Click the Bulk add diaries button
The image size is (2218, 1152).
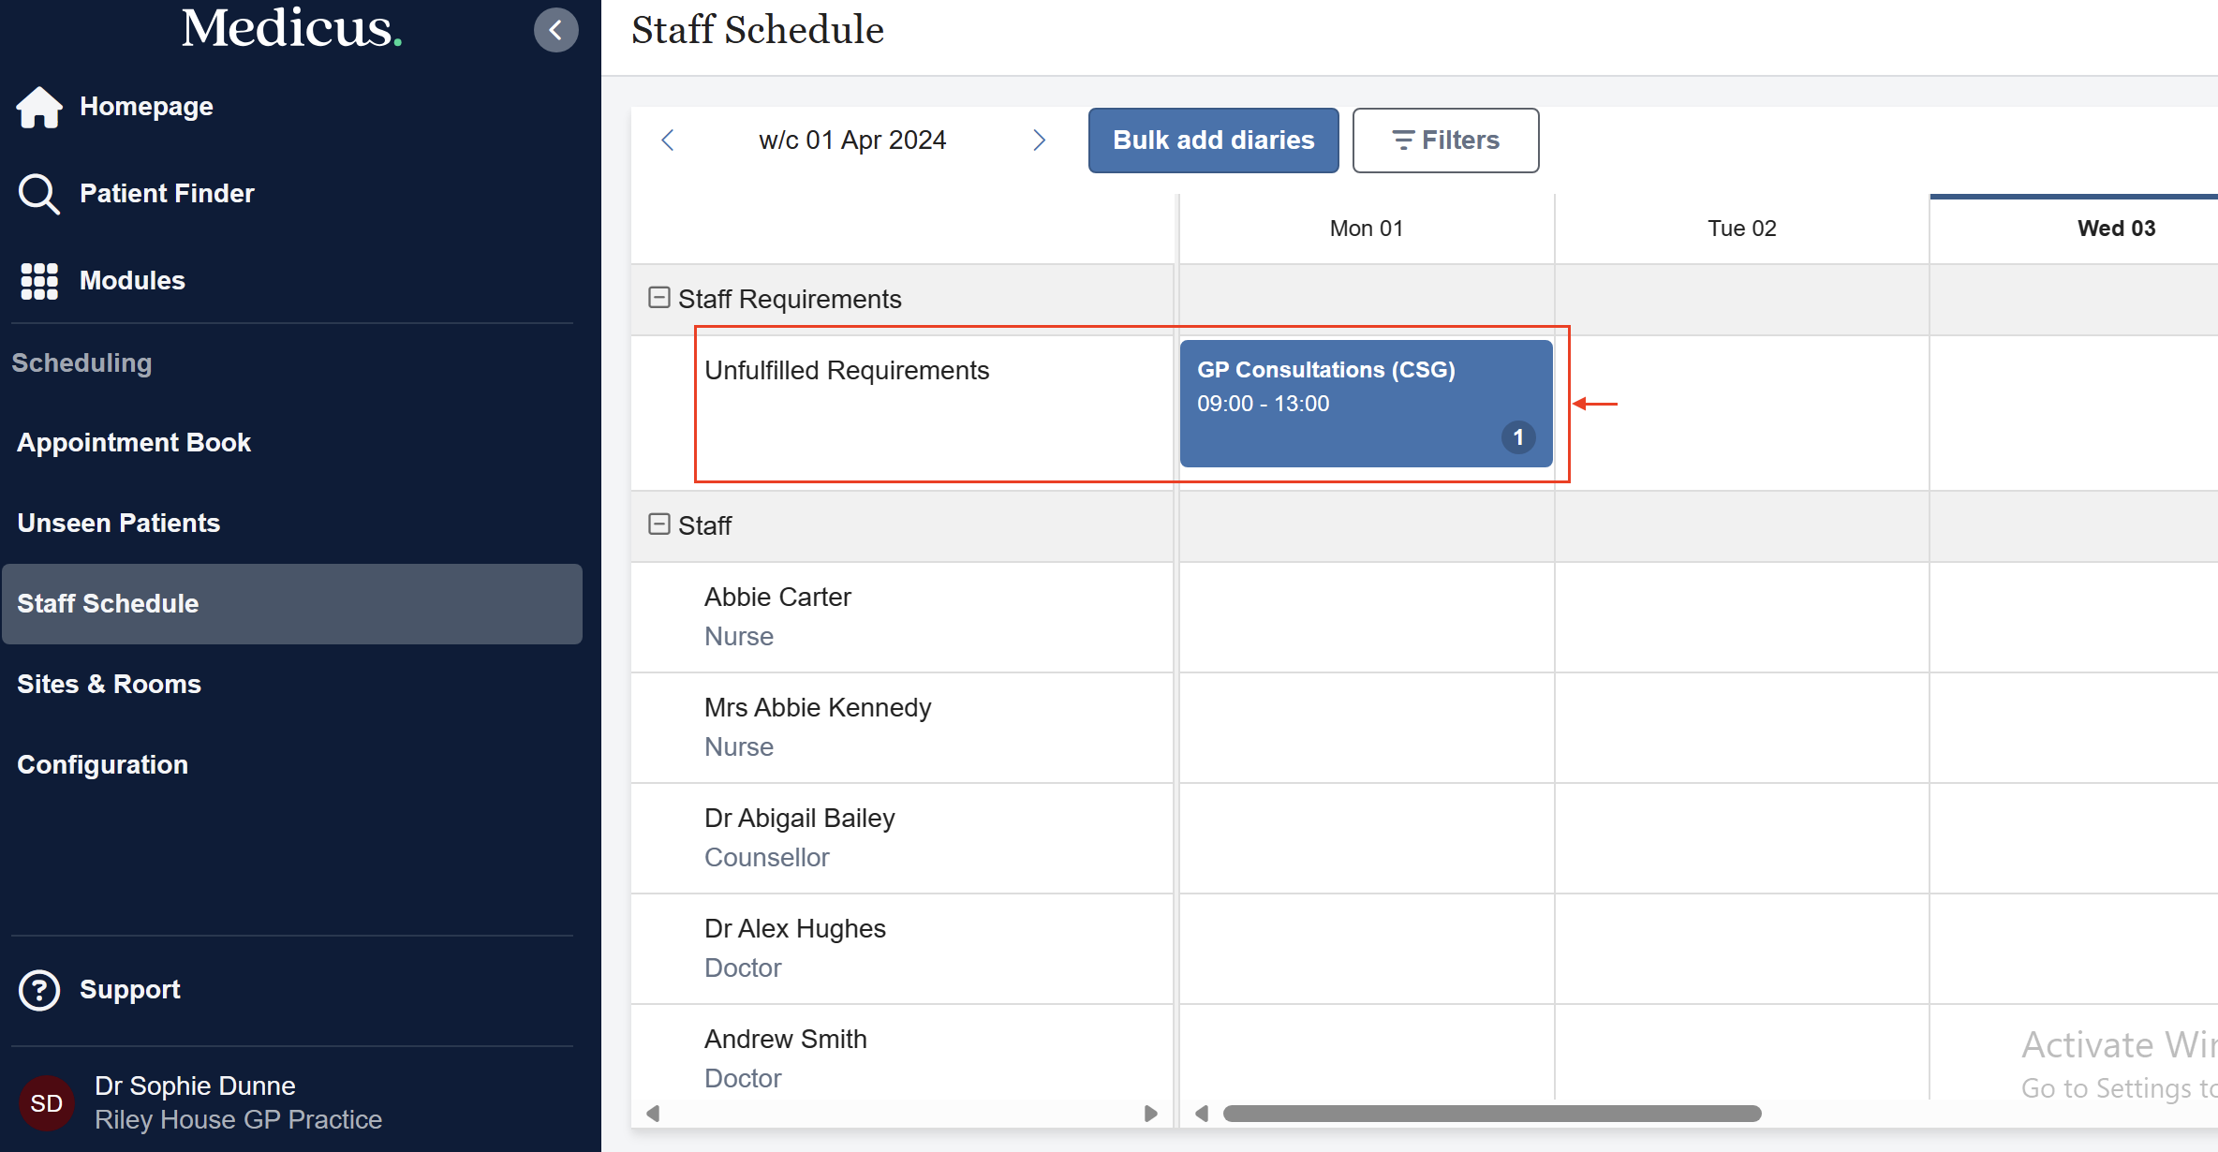click(x=1213, y=140)
